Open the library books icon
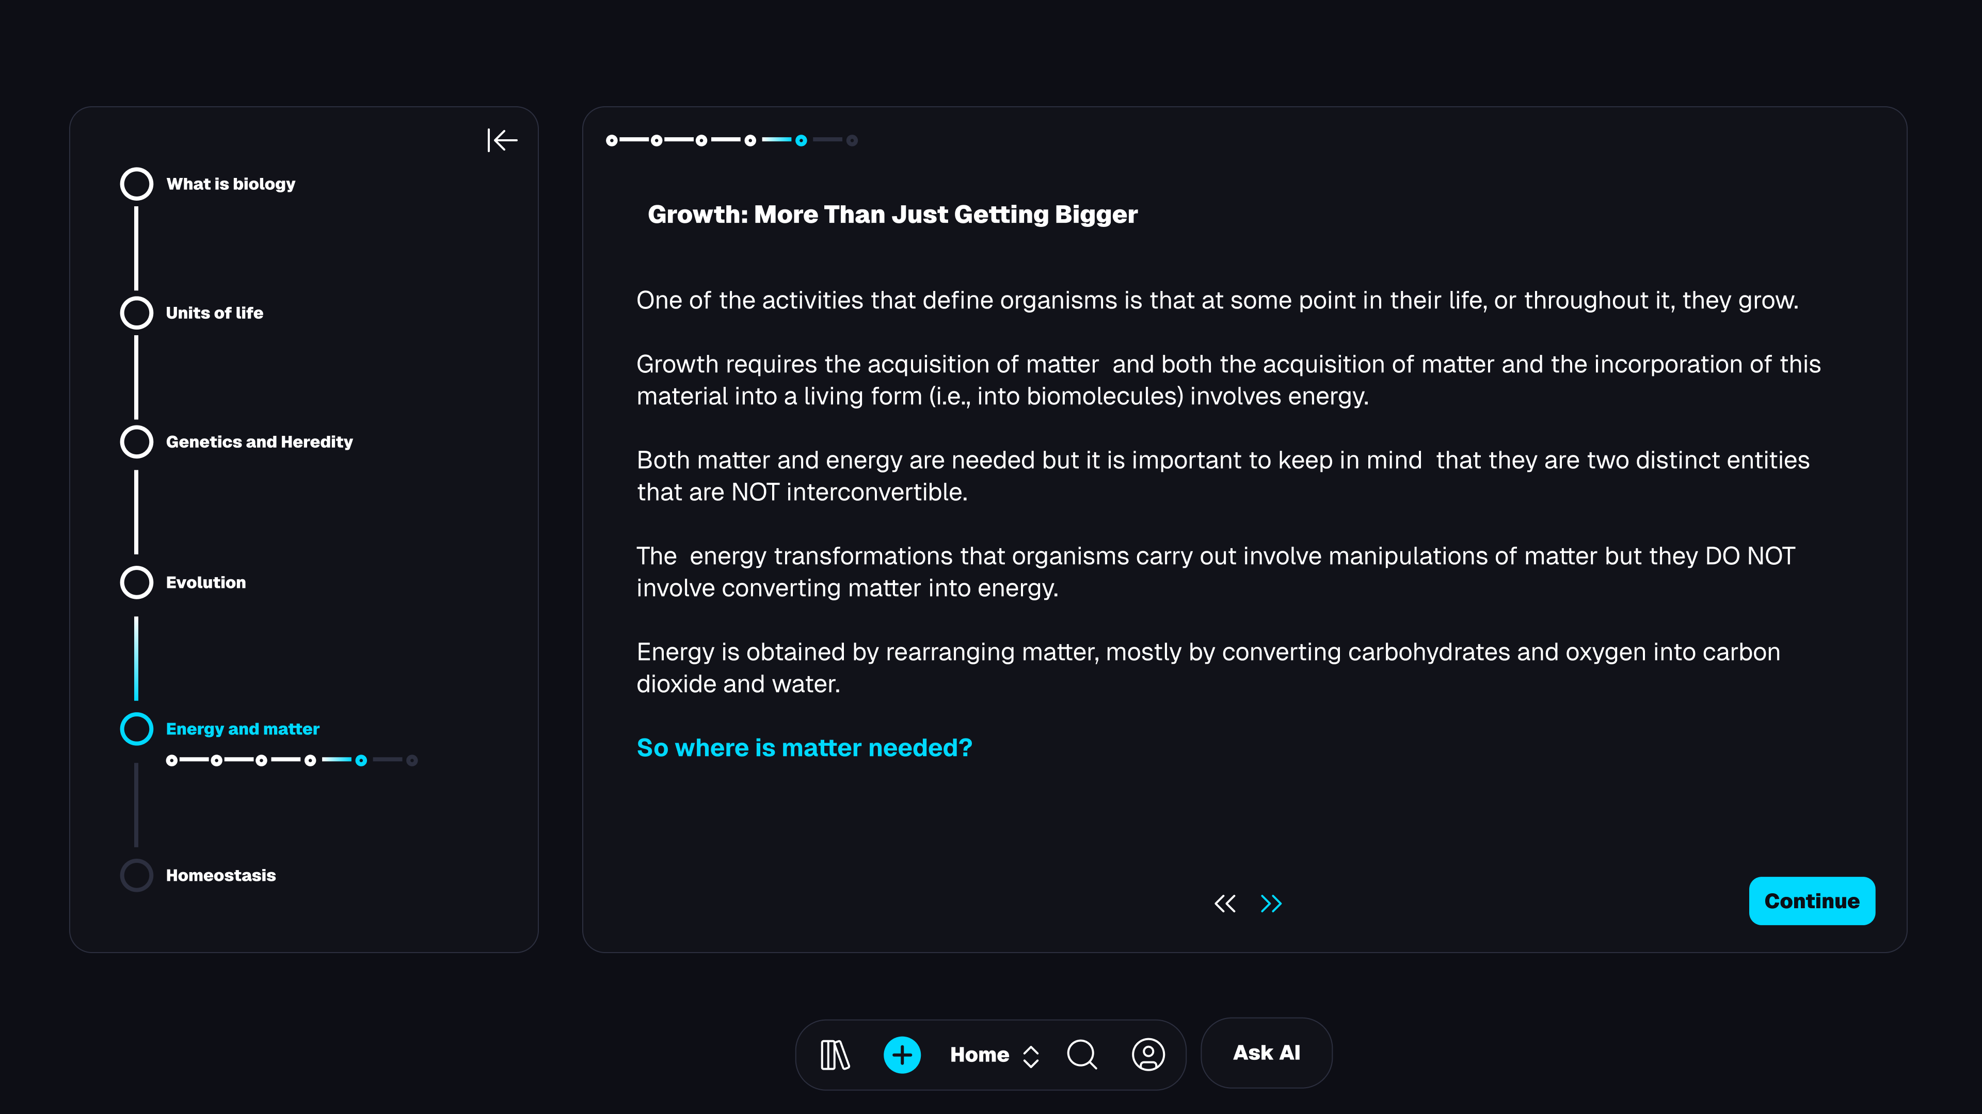This screenshot has height=1114, width=1982. point(835,1055)
